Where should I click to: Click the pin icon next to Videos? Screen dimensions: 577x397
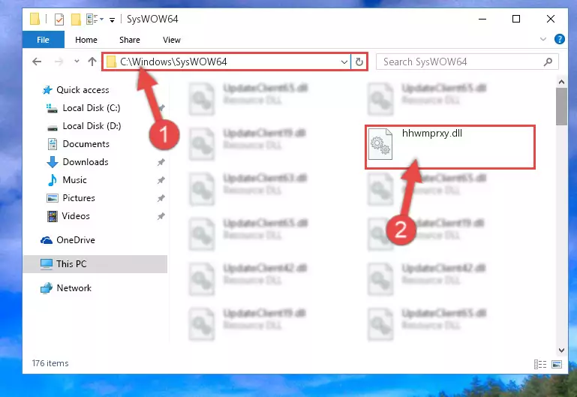(x=161, y=216)
